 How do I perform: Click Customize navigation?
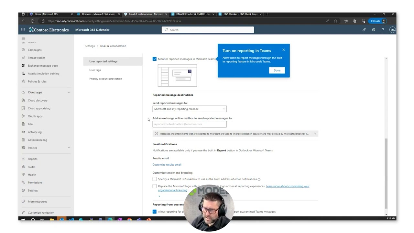tap(41, 213)
